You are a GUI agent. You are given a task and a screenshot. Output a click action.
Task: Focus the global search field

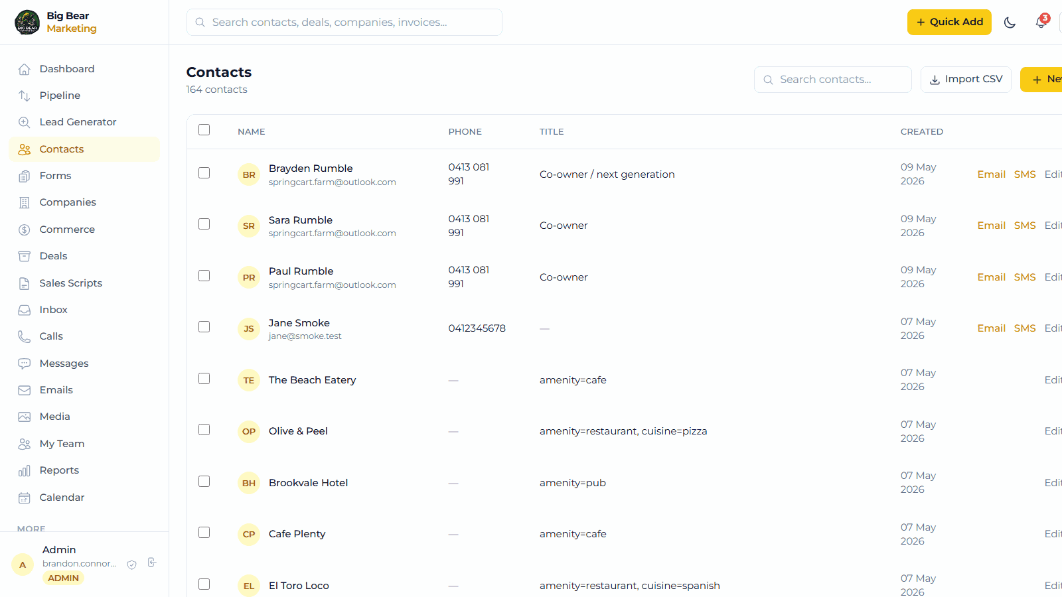(x=344, y=23)
